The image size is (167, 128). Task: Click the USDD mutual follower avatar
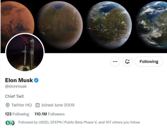pyautogui.click(x=7, y=123)
